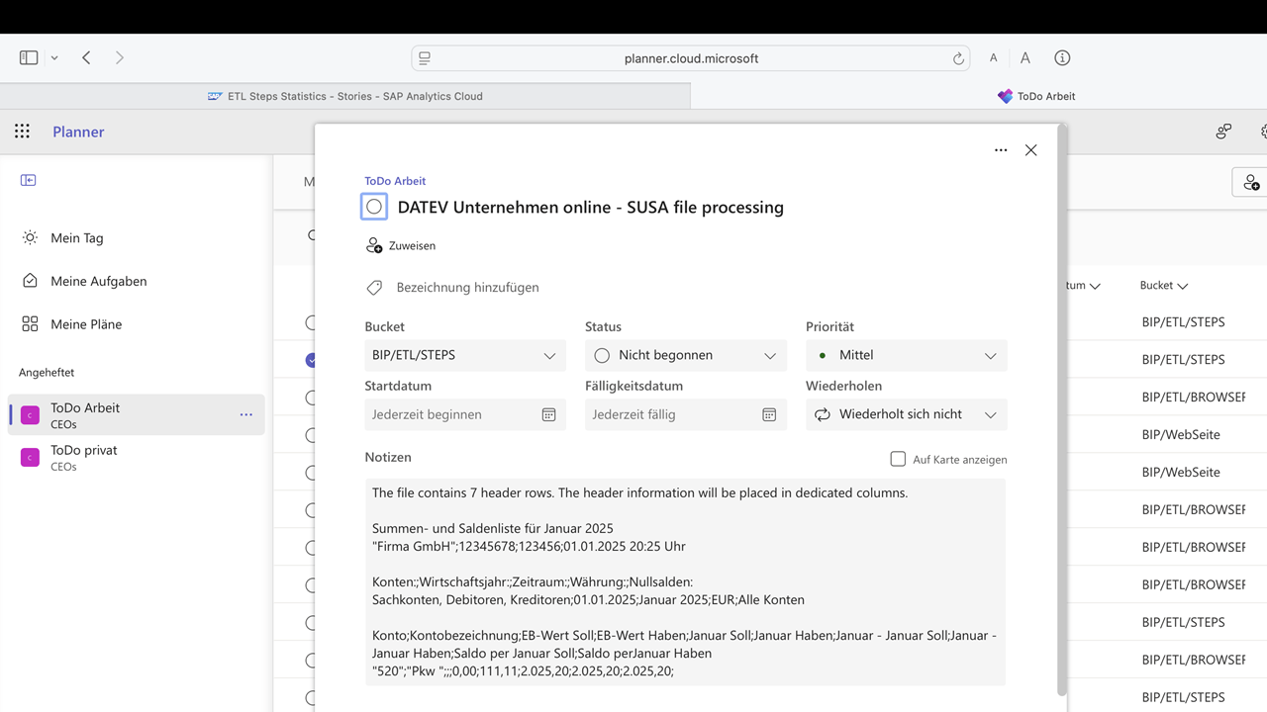The image size is (1267, 712).
Task: Open the Priorität dropdown set to Mittel
Action: (906, 355)
